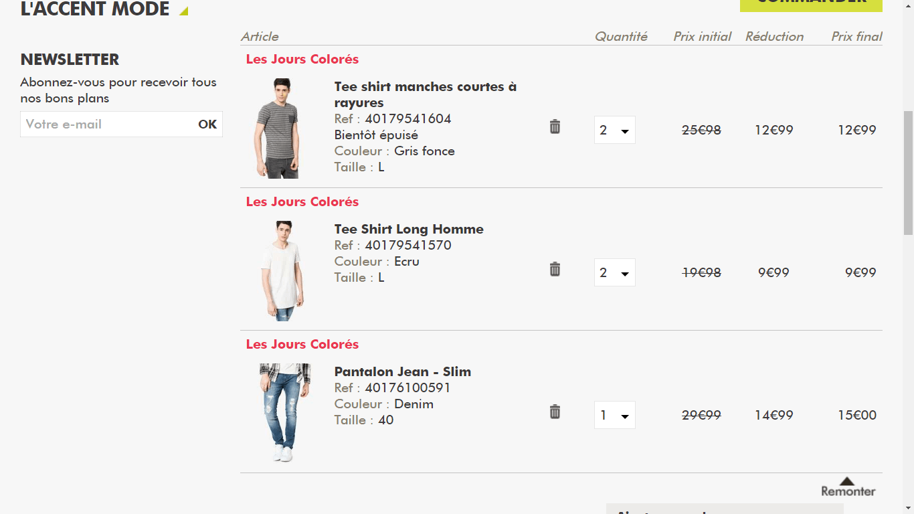Click the grey striped tee shirt thumbnail
The height and width of the screenshot is (514, 914).
point(278,128)
